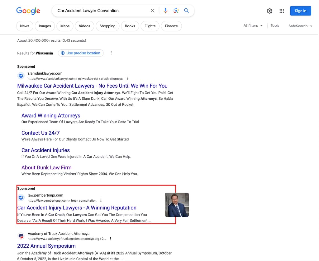The image size is (319, 261).
Task: Open the 2022 Annual Symposium result
Action: pyautogui.click(x=46, y=246)
